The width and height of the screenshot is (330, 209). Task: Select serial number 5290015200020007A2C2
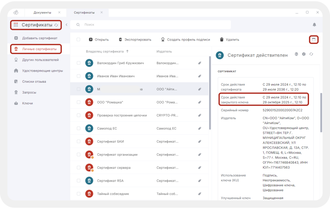(x=282, y=110)
